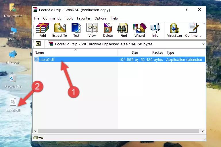Open the Find tool
Viewport: 221px width, 147px height.
124,30
